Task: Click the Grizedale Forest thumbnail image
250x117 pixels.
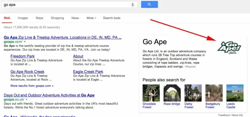Action: [x=151, y=93]
